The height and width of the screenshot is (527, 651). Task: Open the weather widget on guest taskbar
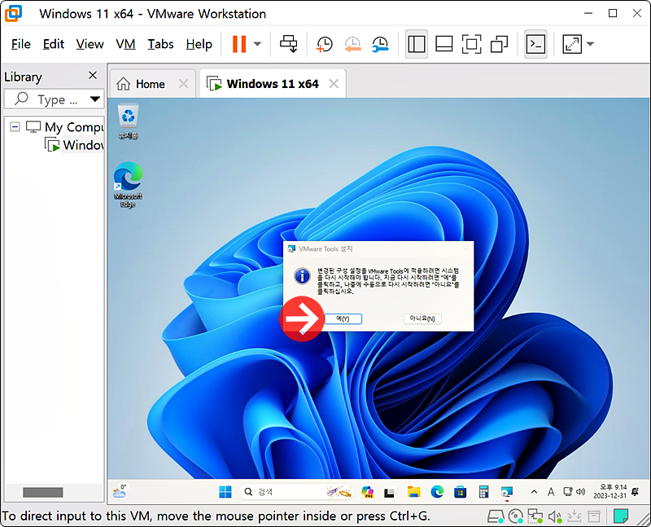click(x=120, y=492)
